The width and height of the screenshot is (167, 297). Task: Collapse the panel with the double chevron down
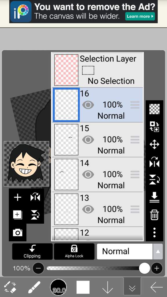[x=132, y=287]
